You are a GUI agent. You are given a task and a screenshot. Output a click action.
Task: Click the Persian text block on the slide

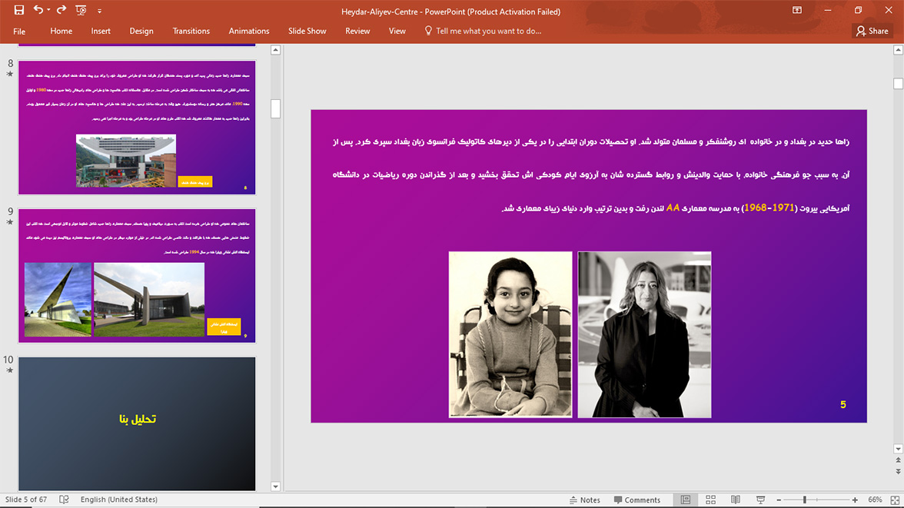pos(590,174)
